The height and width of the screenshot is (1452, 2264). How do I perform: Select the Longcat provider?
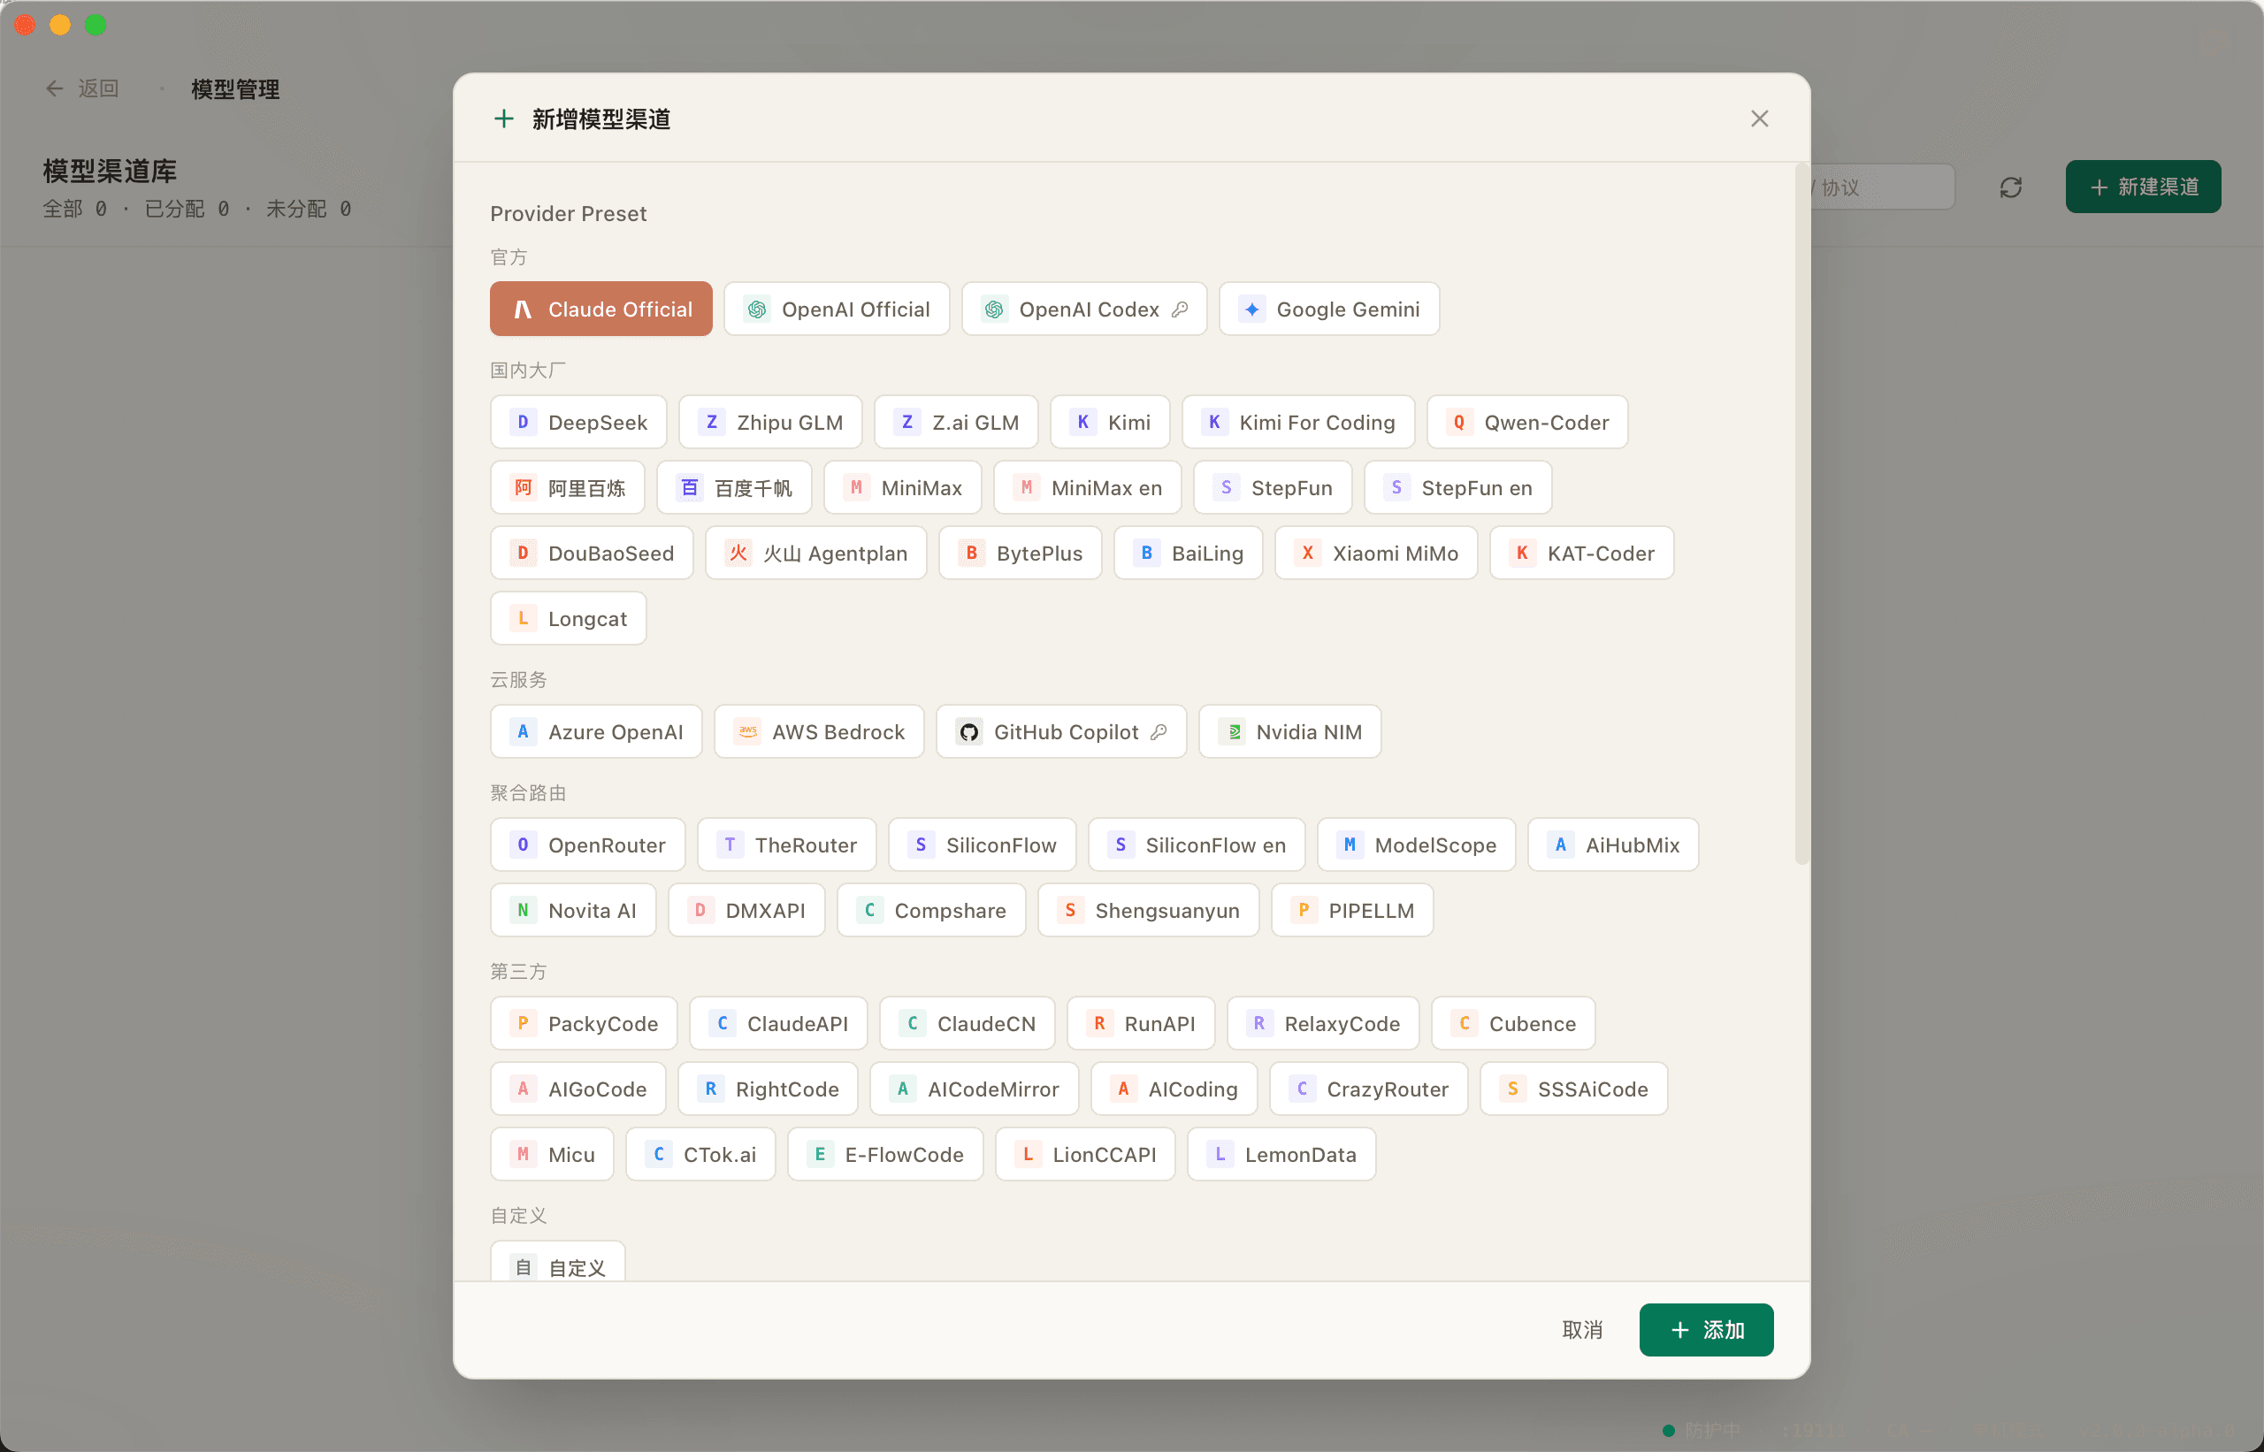[568, 618]
